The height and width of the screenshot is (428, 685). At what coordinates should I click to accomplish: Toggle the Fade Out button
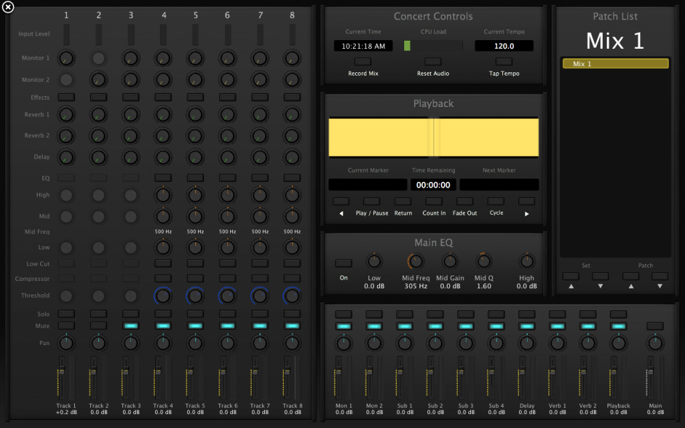click(x=465, y=201)
